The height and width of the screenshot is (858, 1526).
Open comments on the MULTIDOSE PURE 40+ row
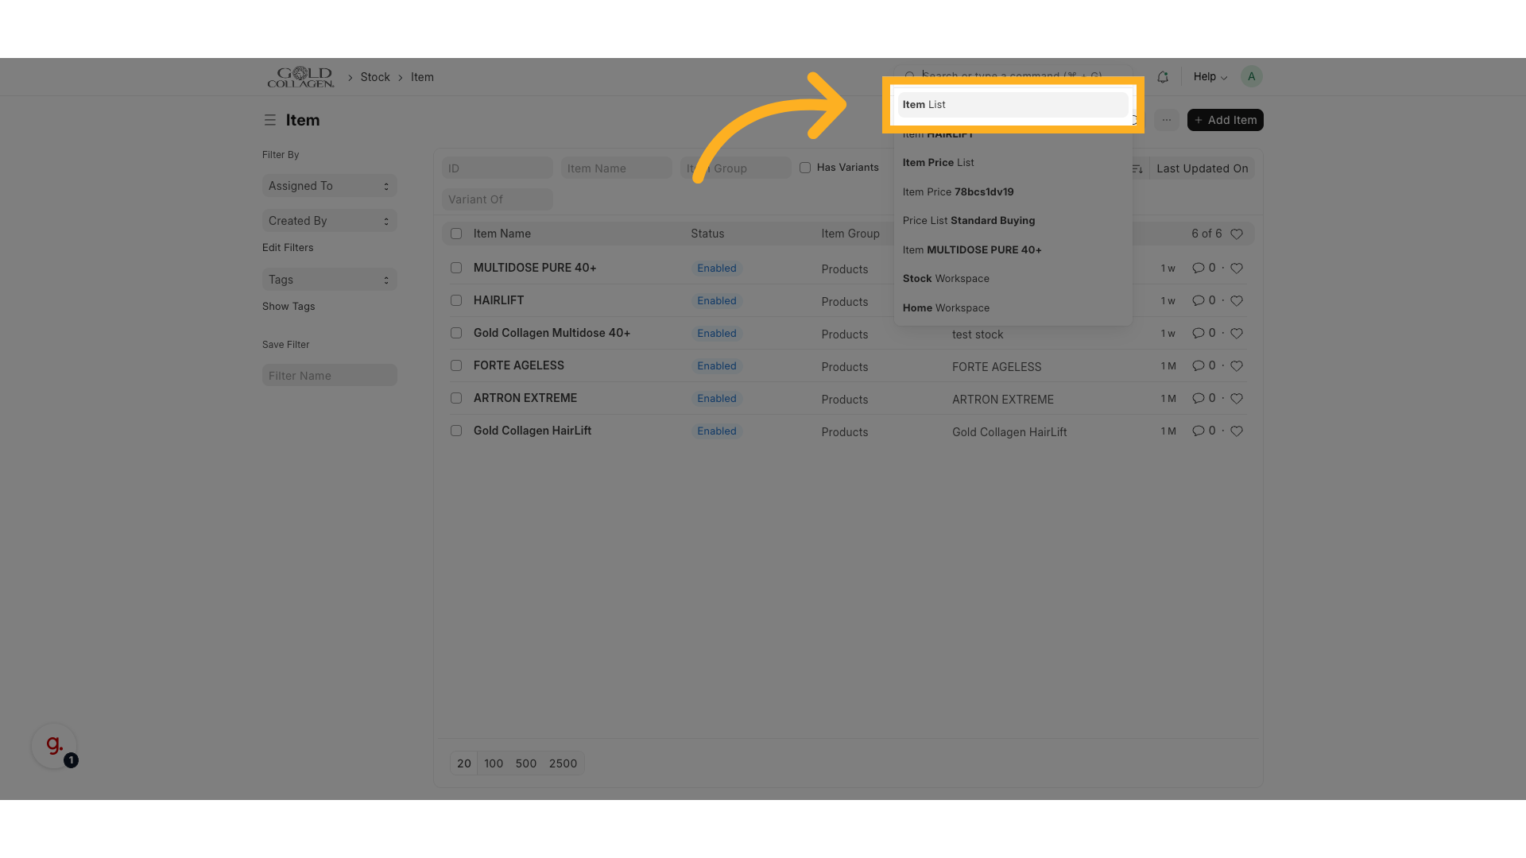tap(1203, 269)
